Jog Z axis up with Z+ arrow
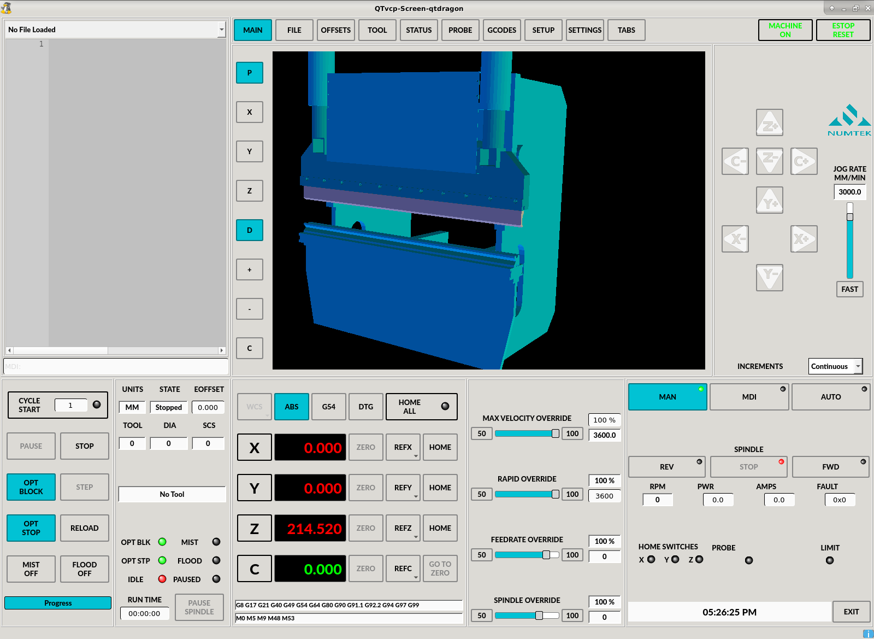Viewport: 874px width, 639px height. coord(770,122)
